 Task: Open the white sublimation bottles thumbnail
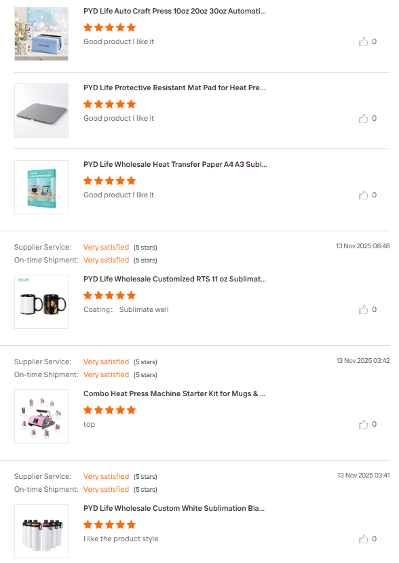(x=41, y=531)
